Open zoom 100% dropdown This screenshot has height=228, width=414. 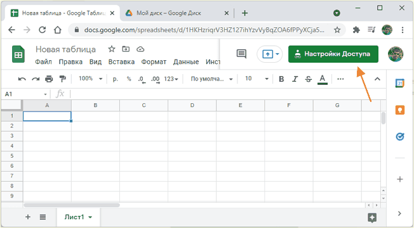click(91, 79)
